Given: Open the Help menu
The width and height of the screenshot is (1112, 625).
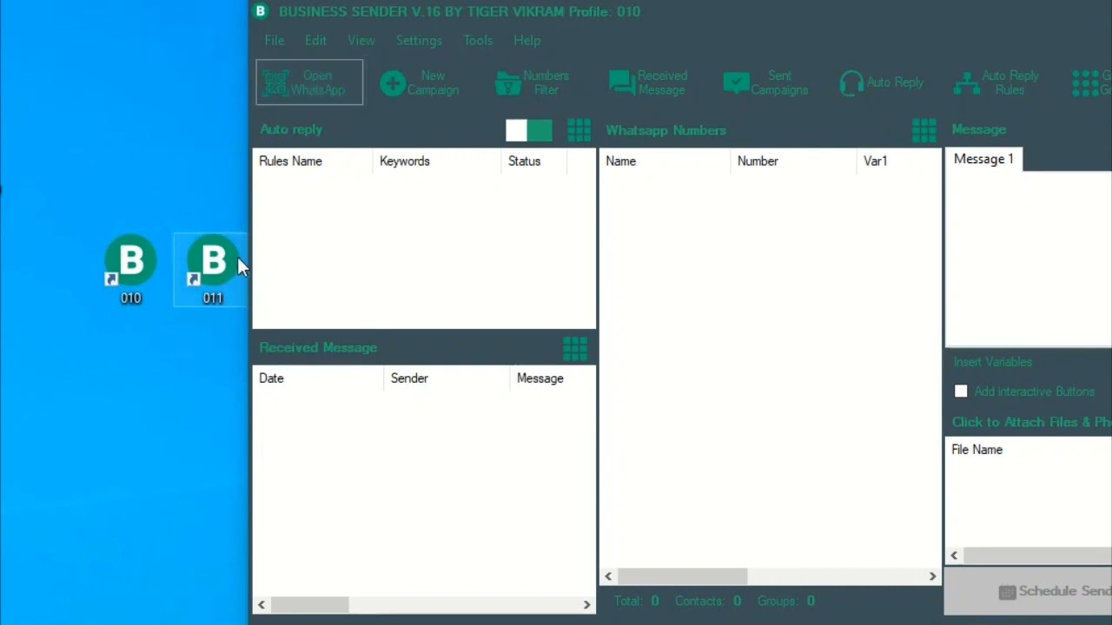Looking at the screenshot, I should (x=526, y=41).
